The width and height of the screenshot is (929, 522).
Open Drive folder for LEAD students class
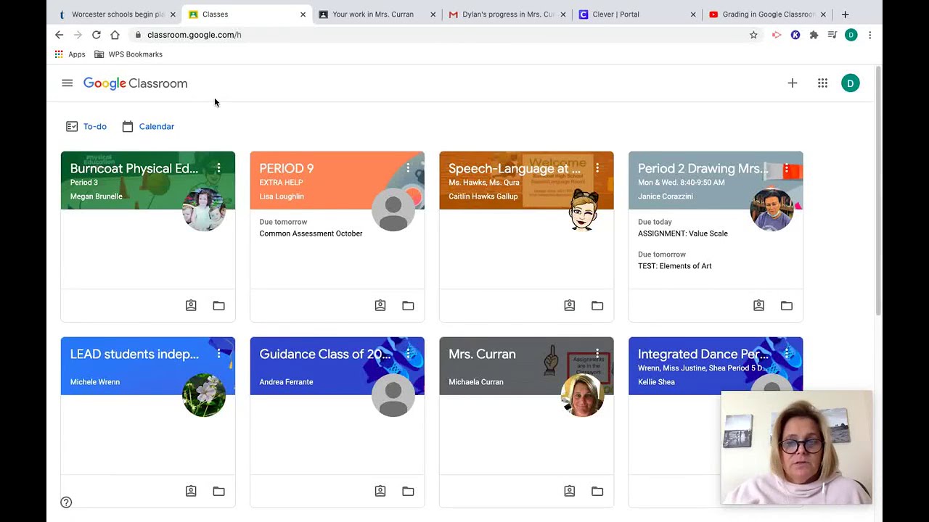pos(218,492)
